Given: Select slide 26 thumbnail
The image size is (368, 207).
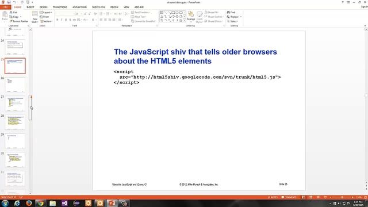Looking at the screenshot, I should [15, 85].
